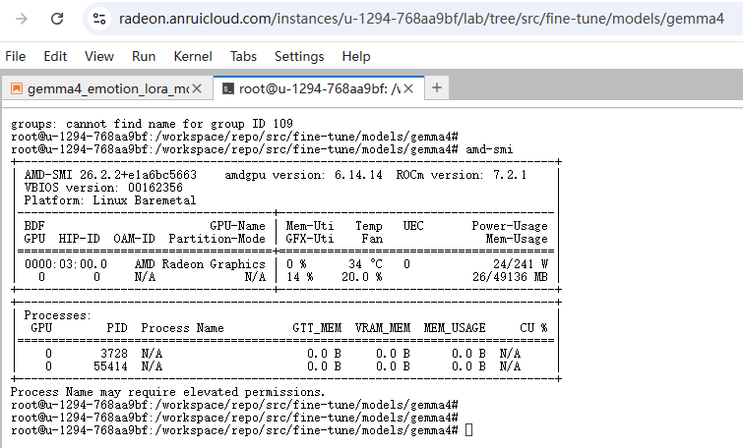Click PID '55414' in process table
This screenshot has width=743, height=448.
click(x=110, y=366)
